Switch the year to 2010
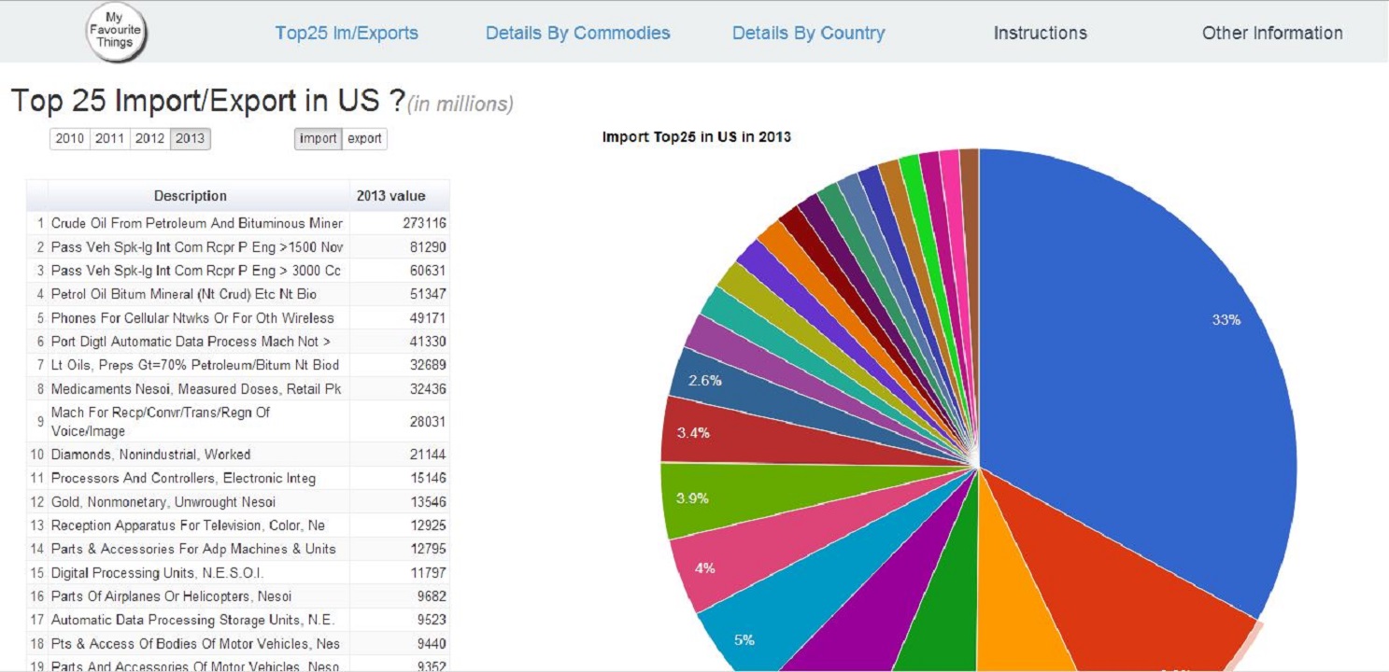The image size is (1389, 672). tap(69, 139)
